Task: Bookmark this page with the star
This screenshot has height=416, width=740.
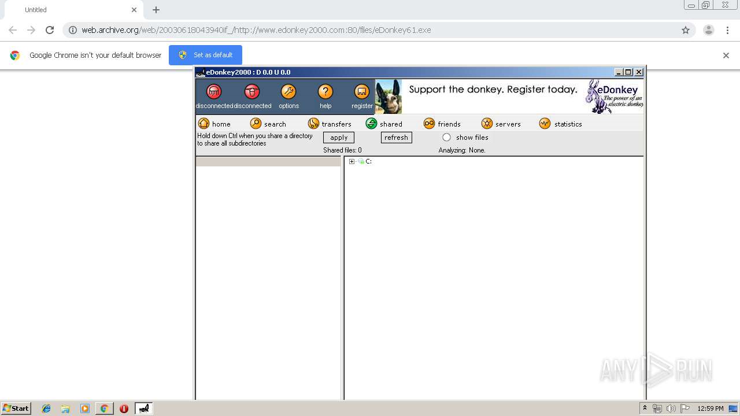Action: point(686,30)
